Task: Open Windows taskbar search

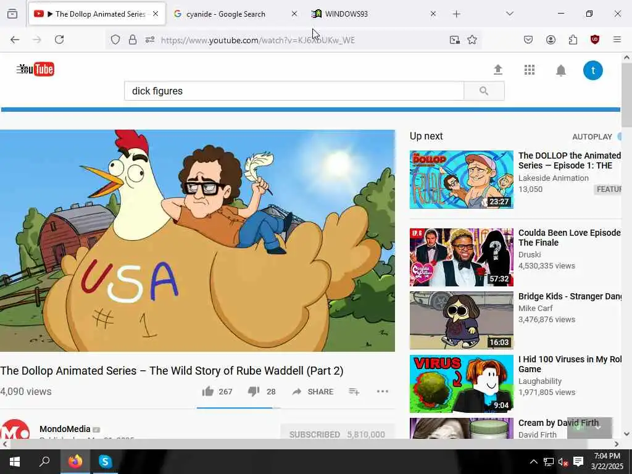Action: click(x=44, y=462)
